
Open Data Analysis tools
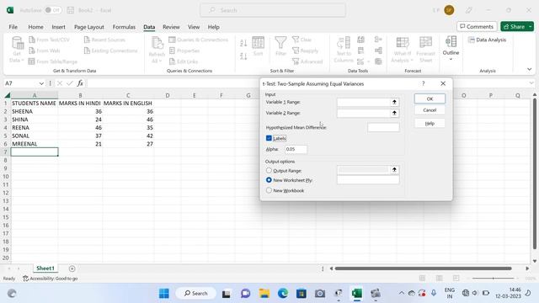click(487, 40)
